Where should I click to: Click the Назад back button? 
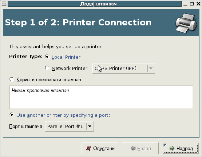tap(140, 148)
